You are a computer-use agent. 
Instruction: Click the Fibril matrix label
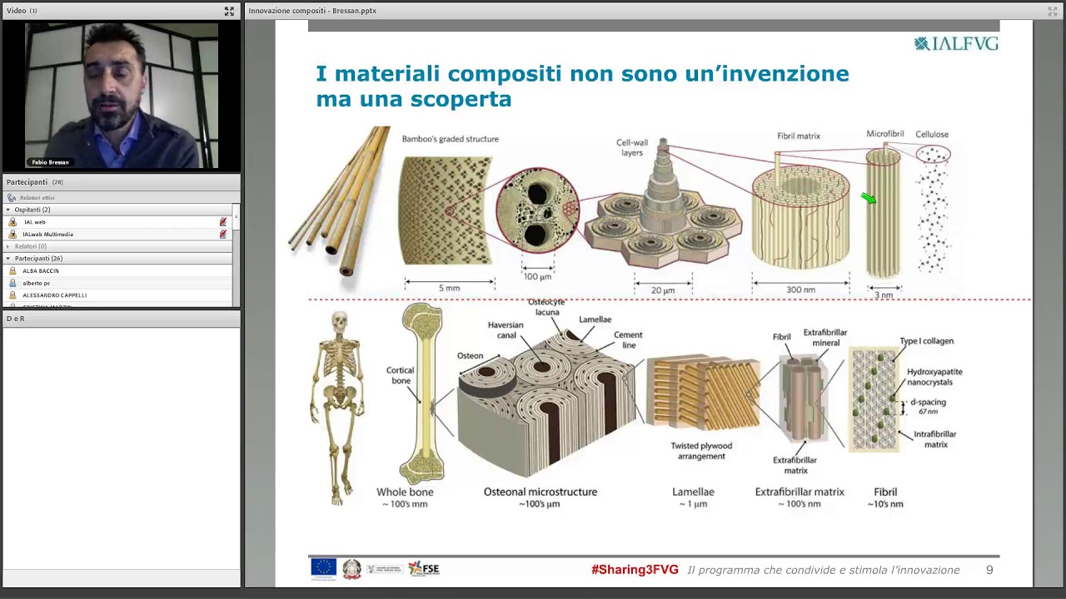[799, 136]
